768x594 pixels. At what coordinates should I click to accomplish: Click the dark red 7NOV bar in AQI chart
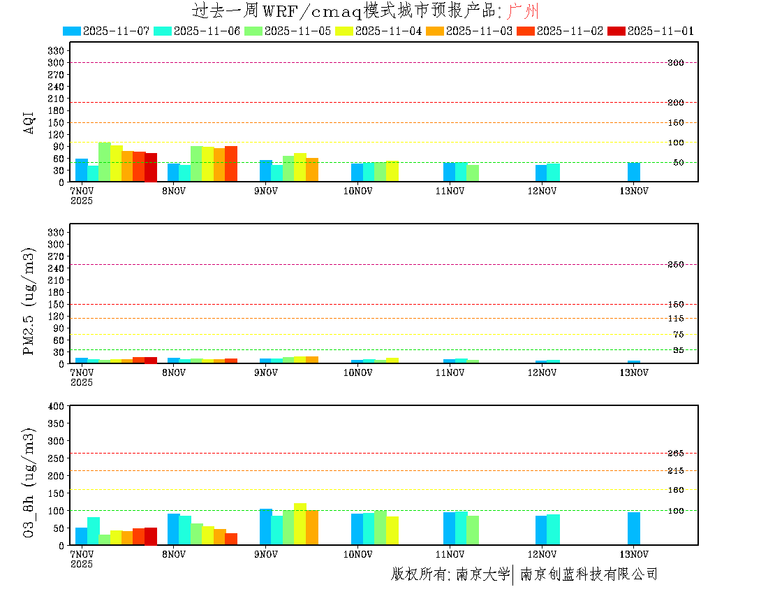[151, 167]
